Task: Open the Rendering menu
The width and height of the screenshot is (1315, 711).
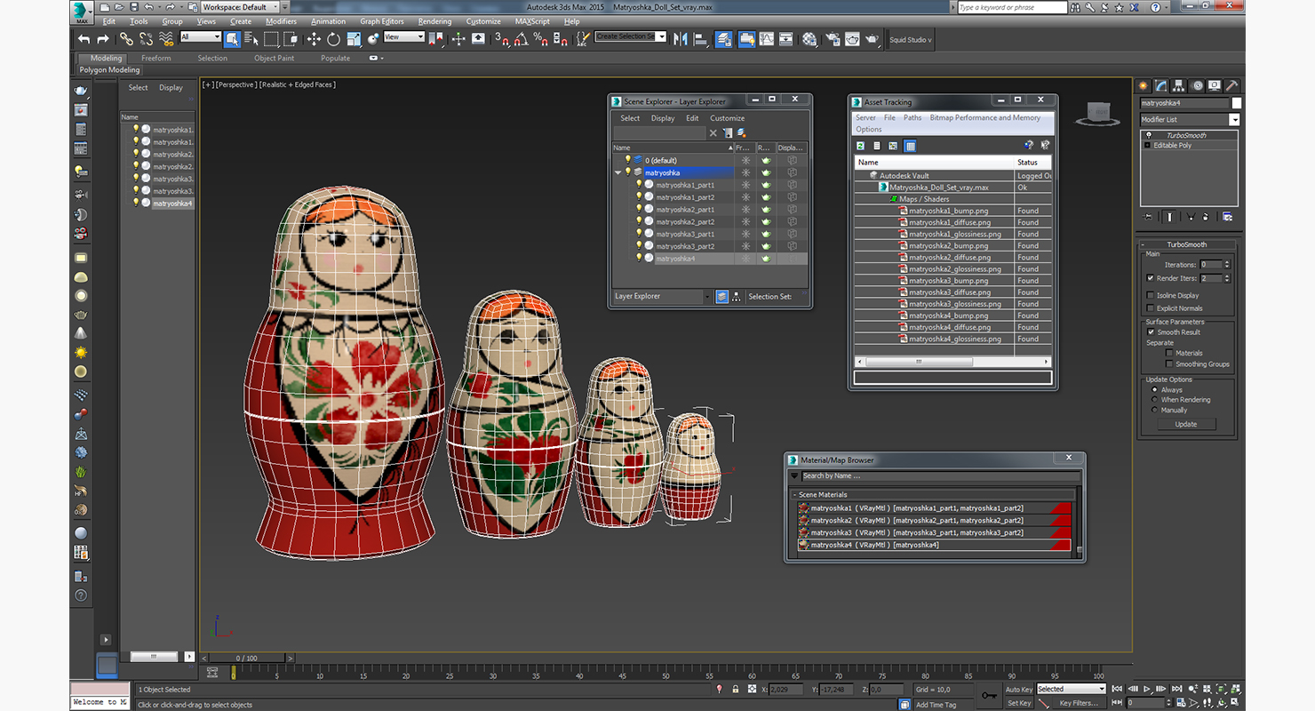Action: click(434, 21)
